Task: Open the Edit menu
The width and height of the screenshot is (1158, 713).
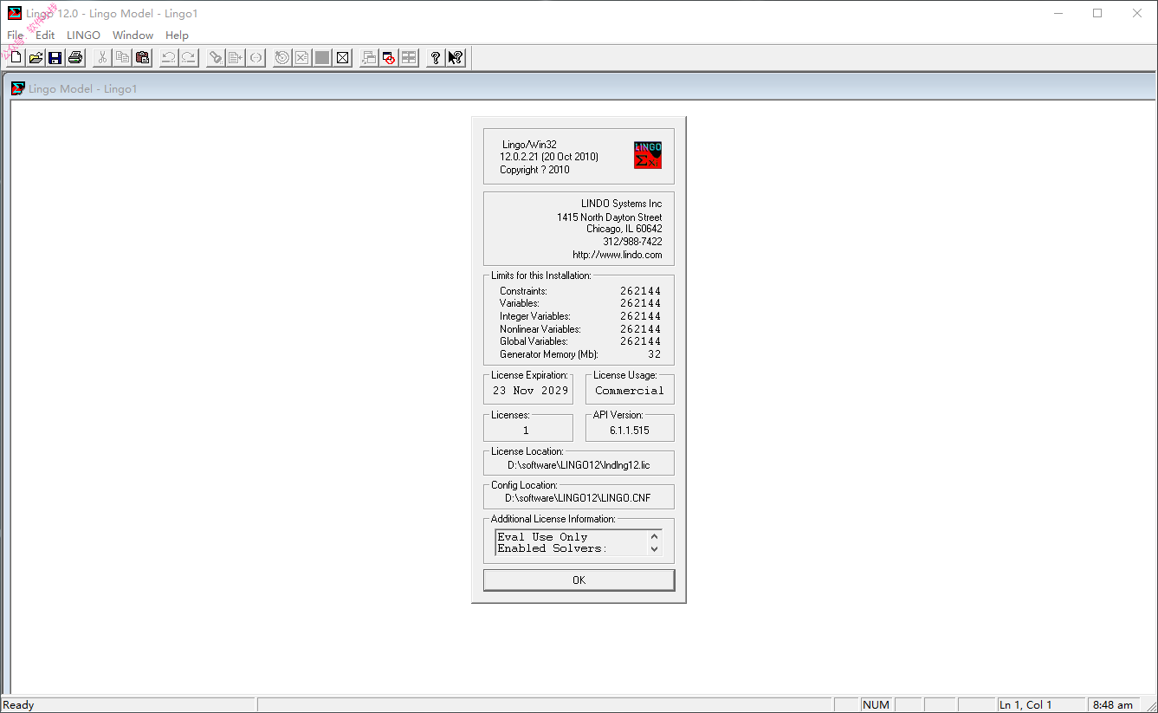Action: pos(45,36)
